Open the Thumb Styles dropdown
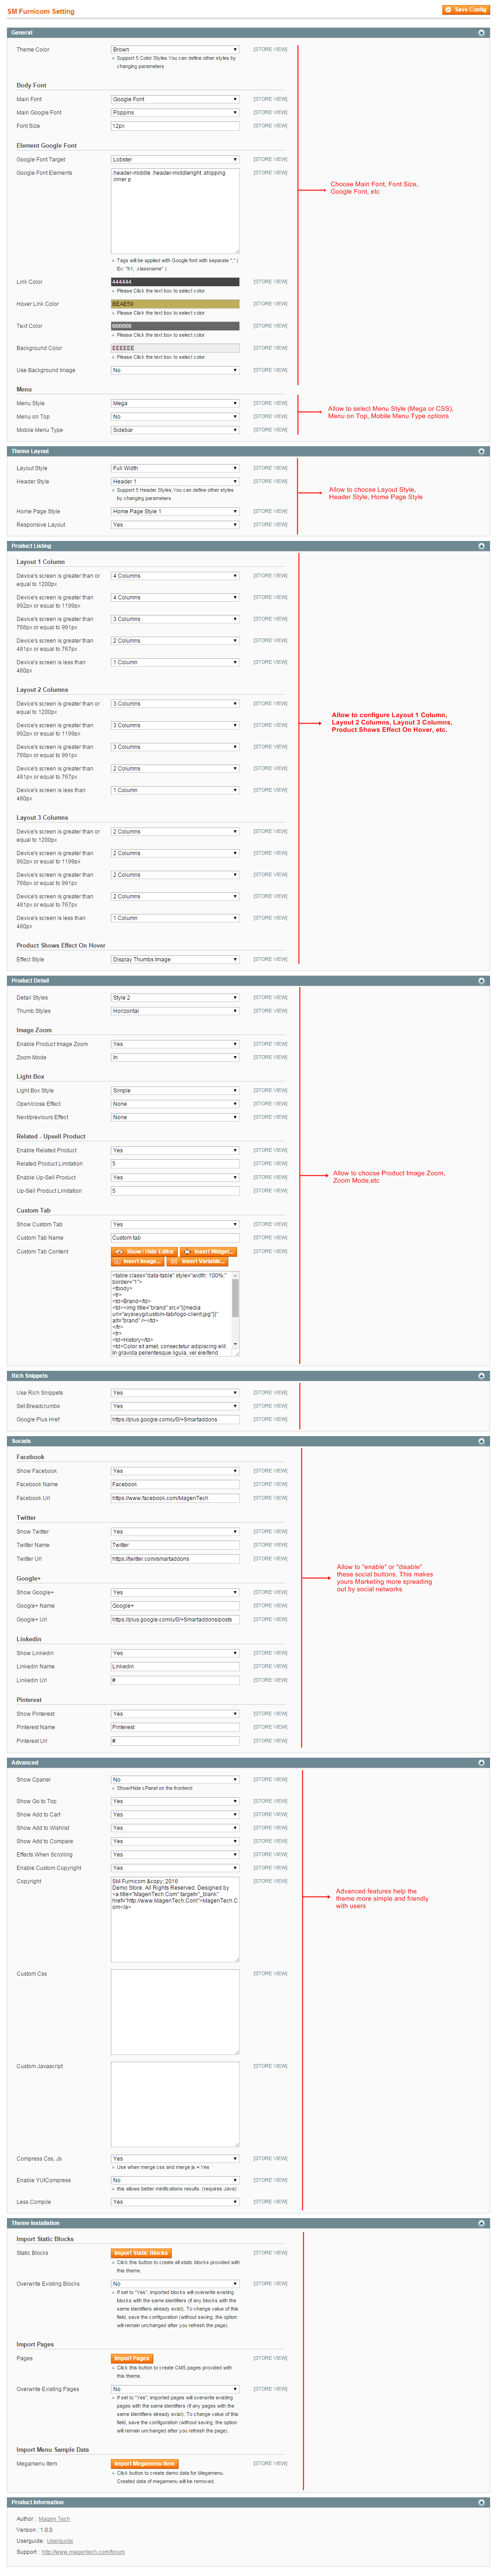The image size is (497, 2576). pos(175,1011)
